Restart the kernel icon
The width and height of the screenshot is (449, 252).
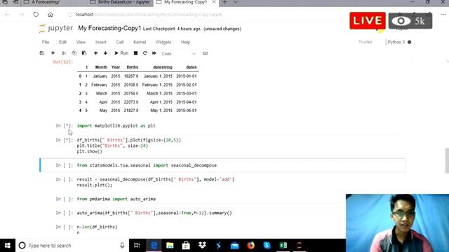click(145, 53)
